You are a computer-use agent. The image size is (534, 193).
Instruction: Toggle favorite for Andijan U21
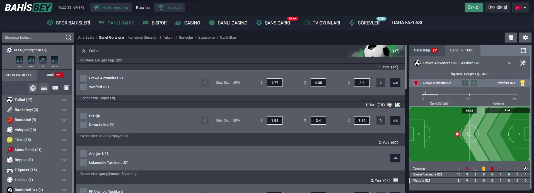[x=83, y=154]
